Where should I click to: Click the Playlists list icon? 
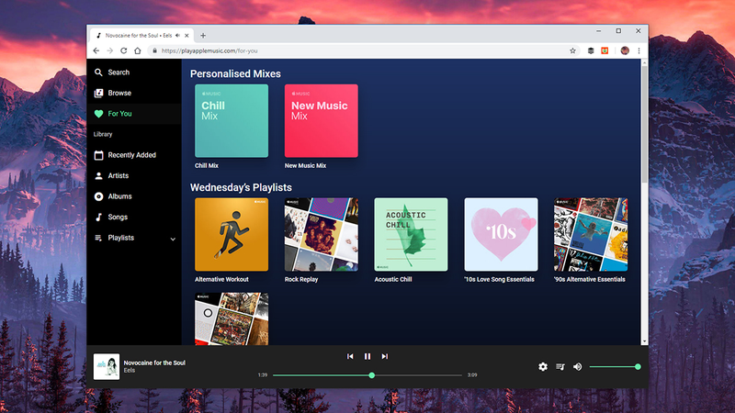click(98, 238)
